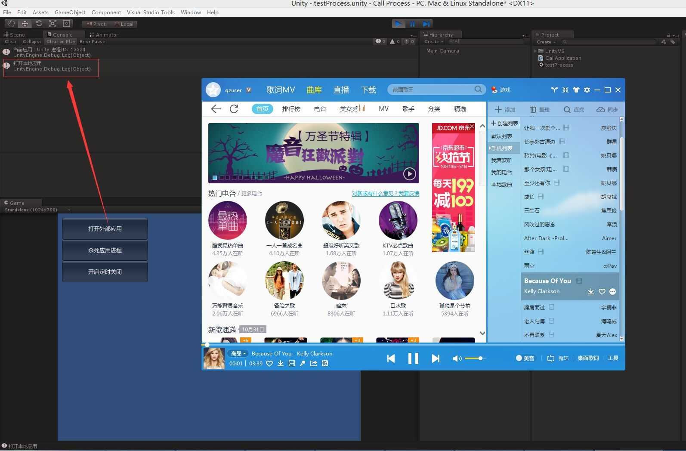
Task: Click the 开启定时关闭 button in Game view
Action: coord(105,272)
